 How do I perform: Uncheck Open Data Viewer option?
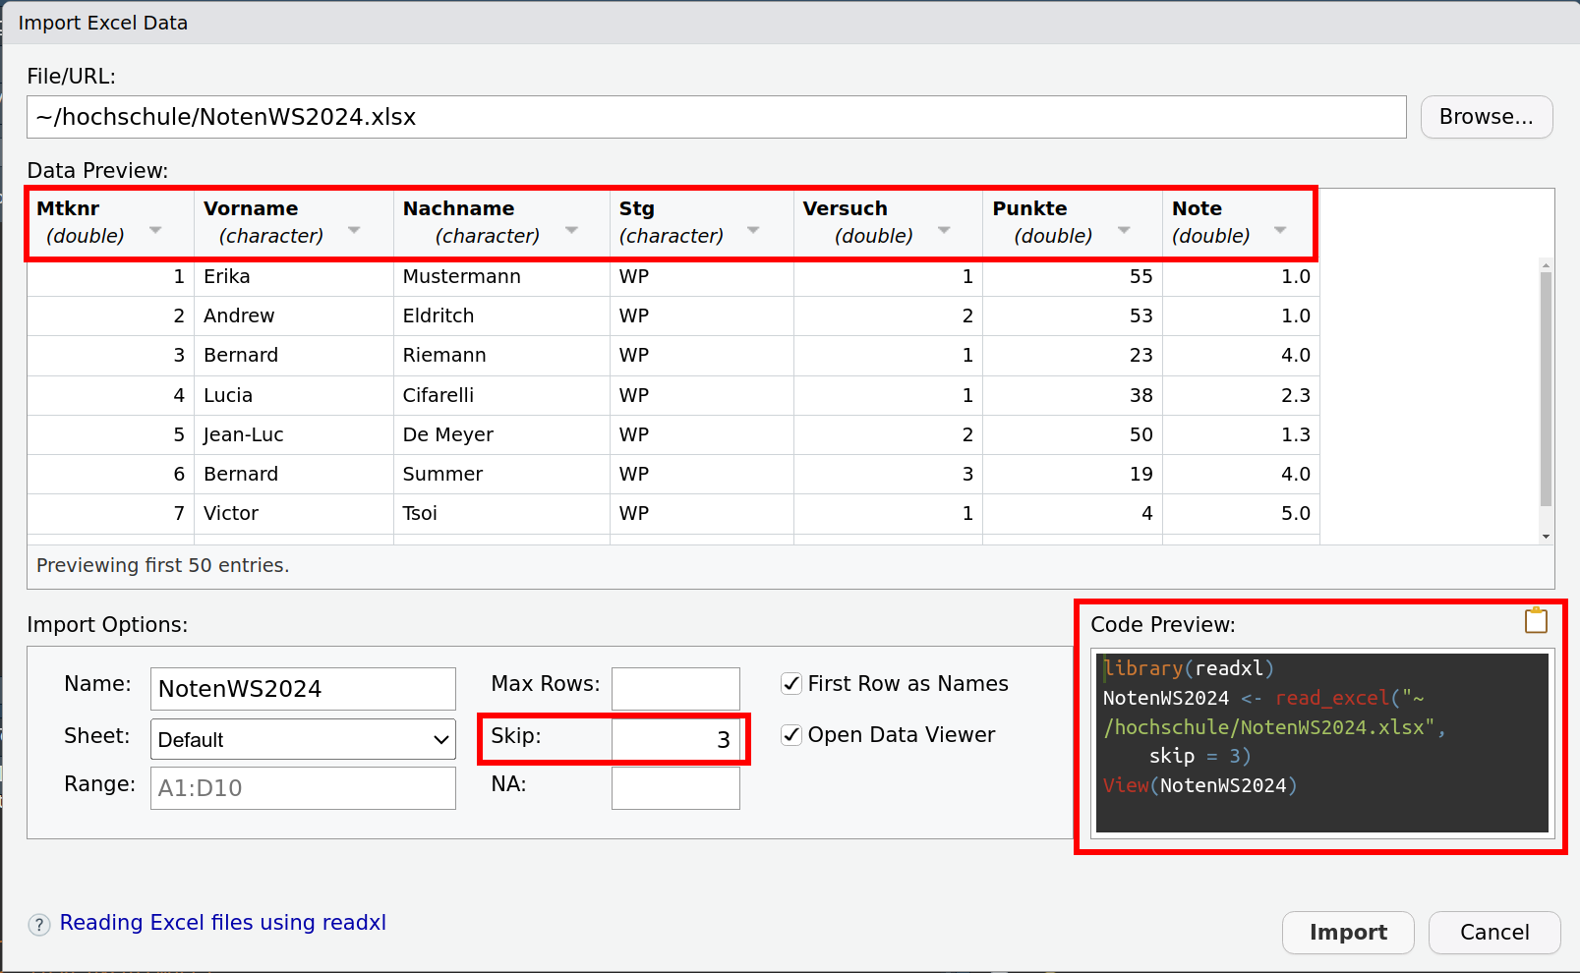point(791,735)
